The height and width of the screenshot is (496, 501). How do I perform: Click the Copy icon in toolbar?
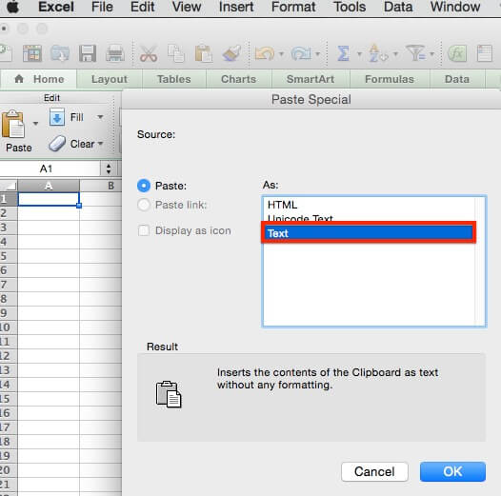(x=176, y=53)
